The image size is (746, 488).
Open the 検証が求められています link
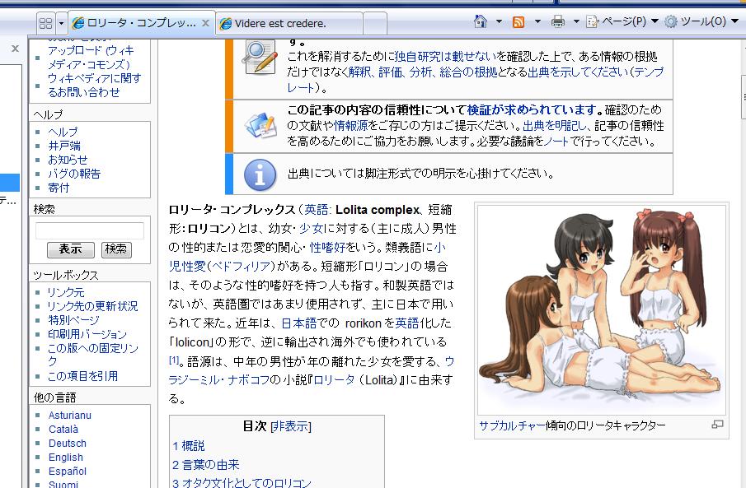point(532,109)
